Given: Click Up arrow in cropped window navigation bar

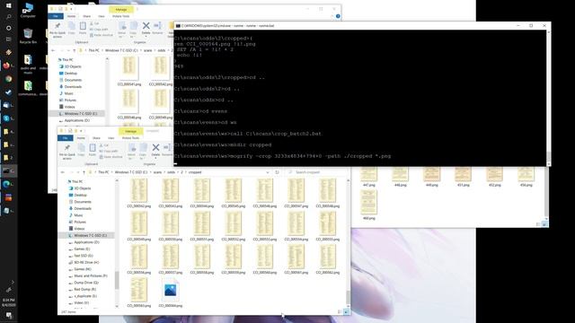Looking at the screenshot, I should (84, 172).
